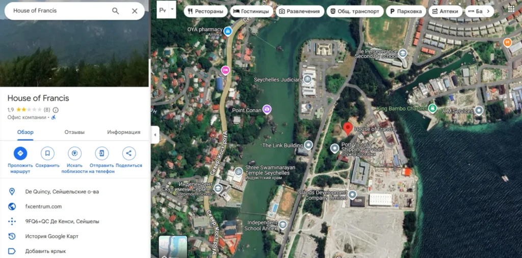Open the Google apps grid icon
This screenshot has width=522, height=258.
coord(511,9)
